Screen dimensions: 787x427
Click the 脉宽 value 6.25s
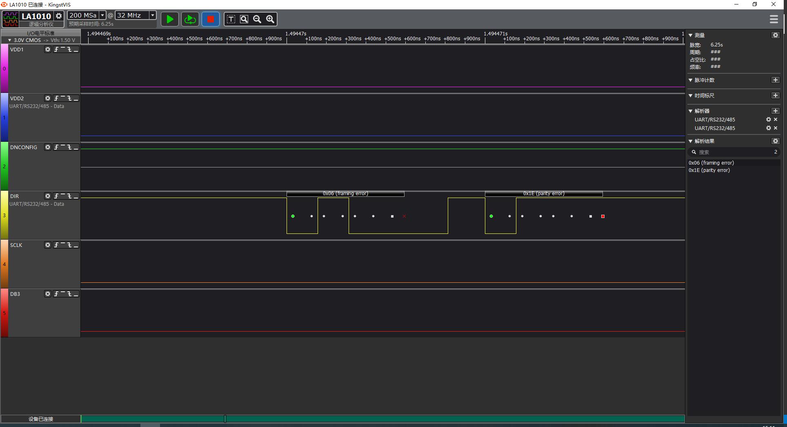(x=716, y=45)
